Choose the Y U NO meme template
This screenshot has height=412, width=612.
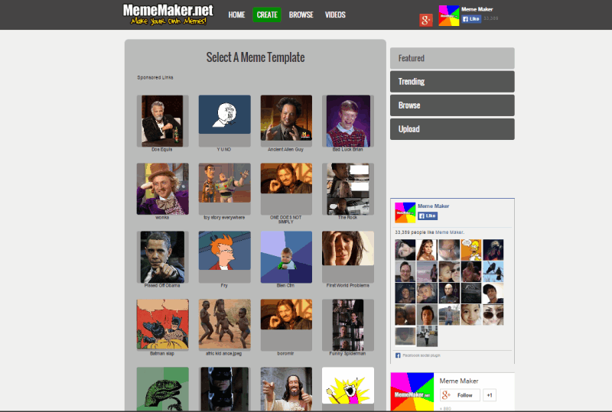click(224, 121)
